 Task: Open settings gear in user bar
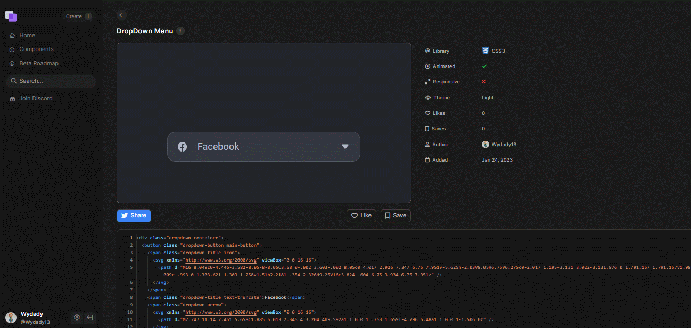(x=77, y=317)
